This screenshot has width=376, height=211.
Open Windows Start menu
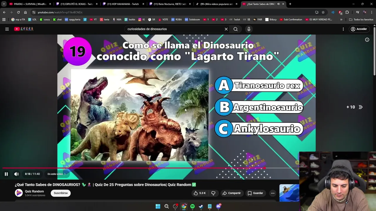pos(158,206)
